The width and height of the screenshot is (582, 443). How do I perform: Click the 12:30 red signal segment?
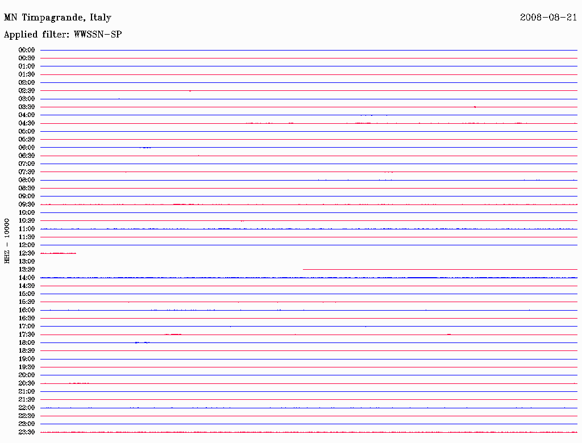[x=59, y=253]
